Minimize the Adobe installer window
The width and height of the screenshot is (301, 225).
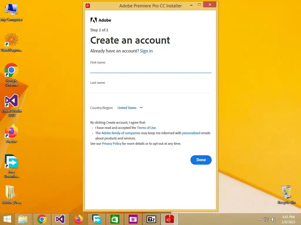(191, 5)
